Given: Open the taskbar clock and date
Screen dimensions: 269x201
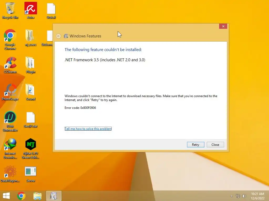Looking at the screenshot, I should click(257, 196).
